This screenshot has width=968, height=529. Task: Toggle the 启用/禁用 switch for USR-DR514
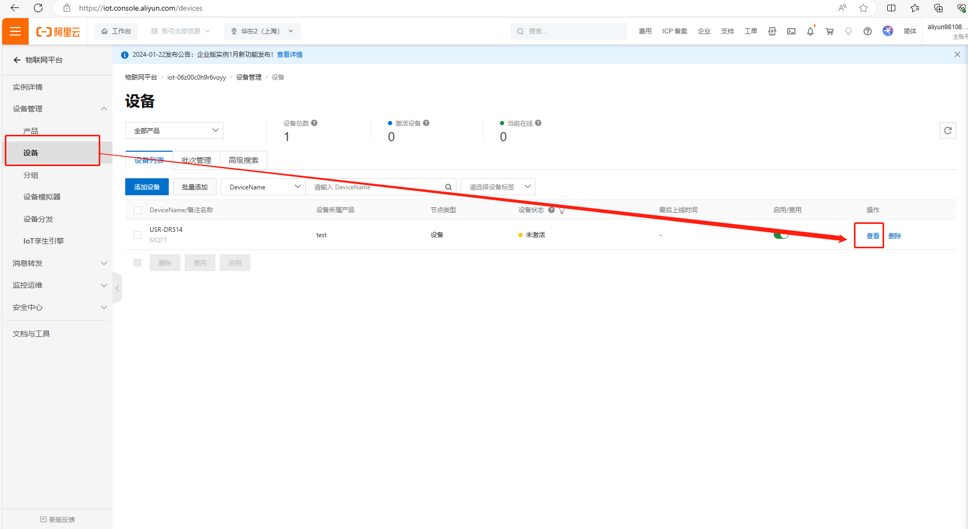click(x=781, y=235)
